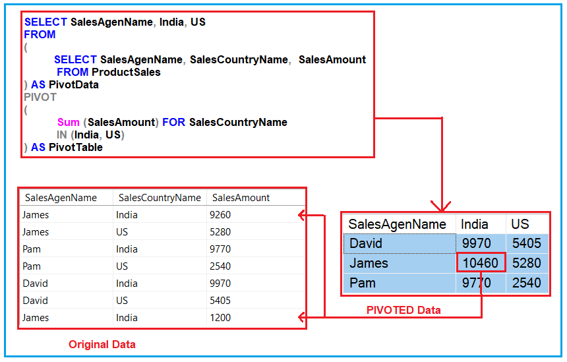Click the India column header in pivoted table
The height and width of the screenshot is (362, 567).
pos(475,224)
